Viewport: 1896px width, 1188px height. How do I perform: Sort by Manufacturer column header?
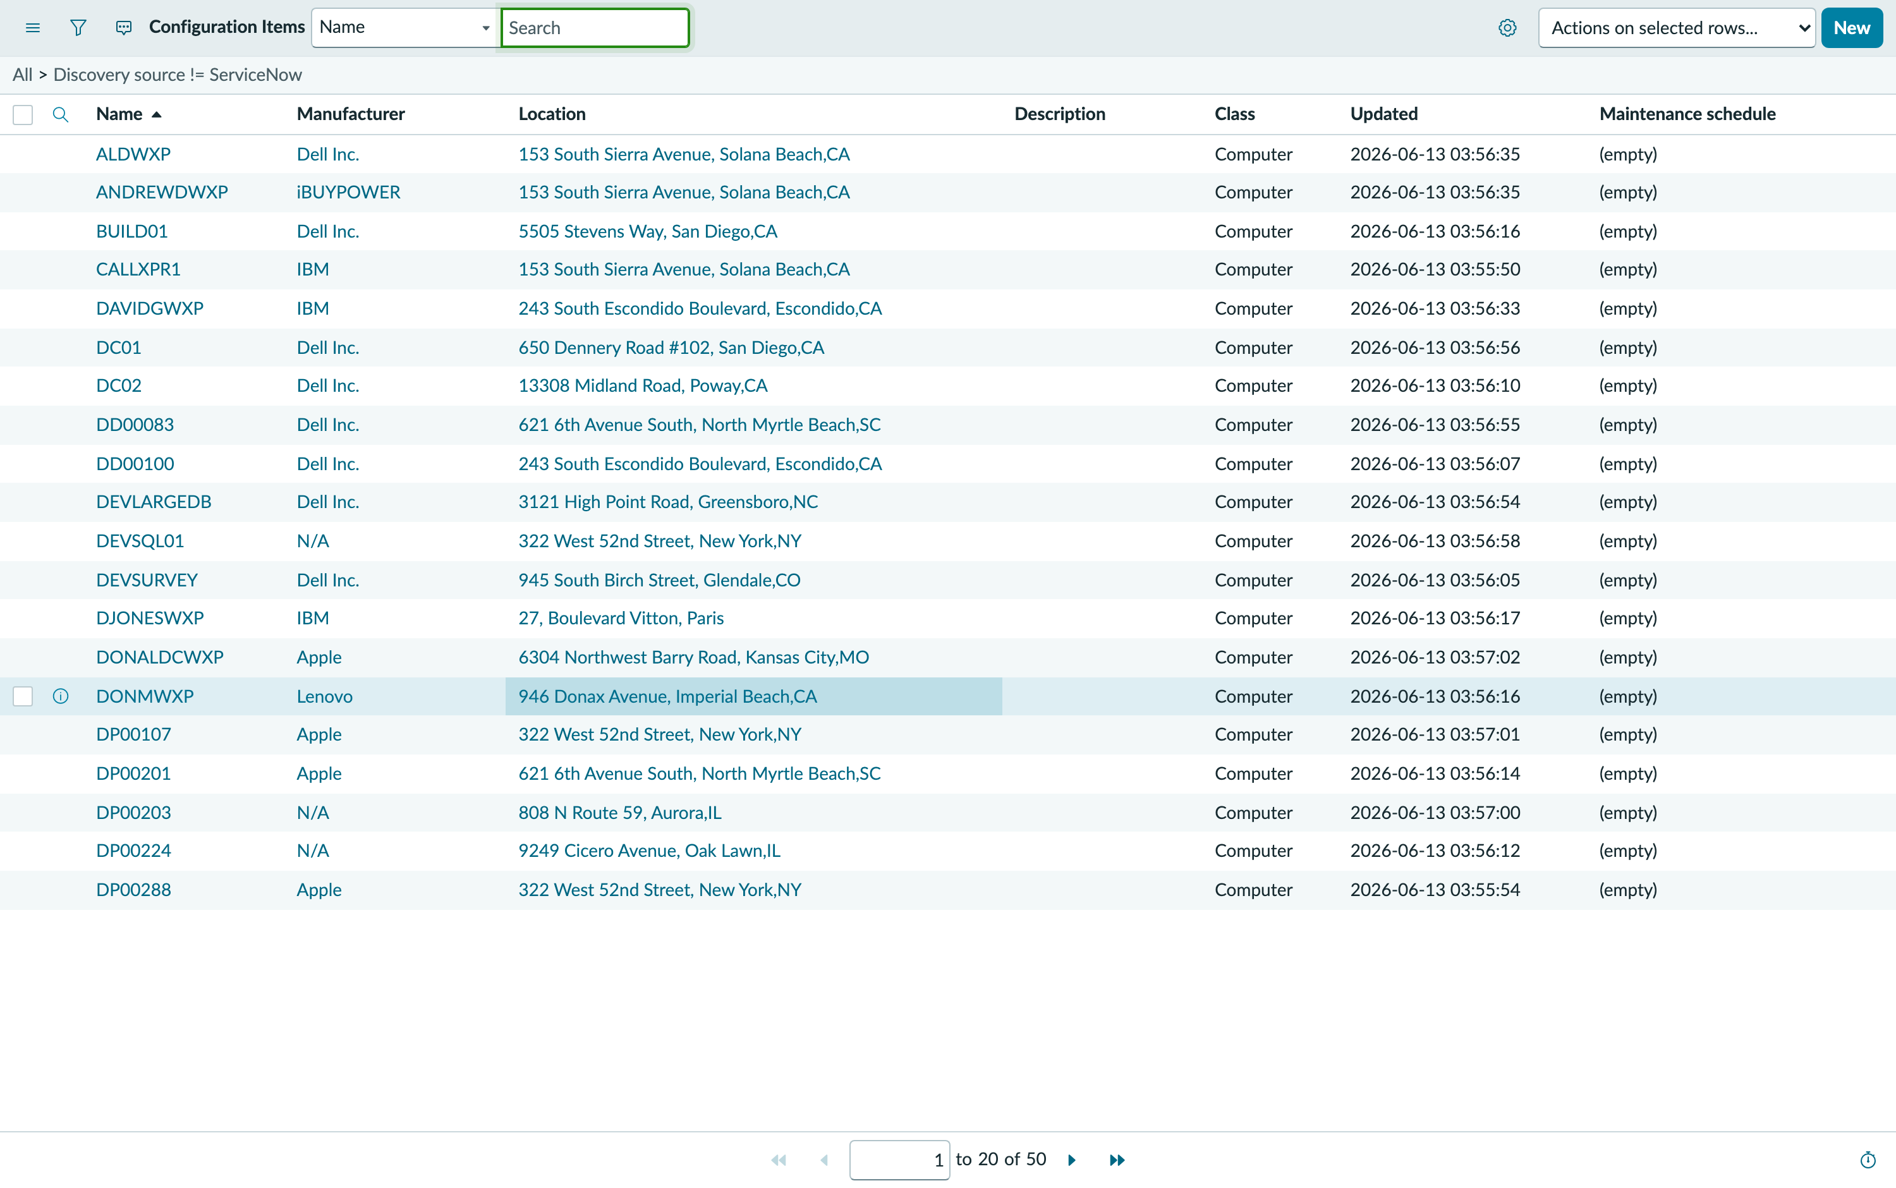click(350, 114)
